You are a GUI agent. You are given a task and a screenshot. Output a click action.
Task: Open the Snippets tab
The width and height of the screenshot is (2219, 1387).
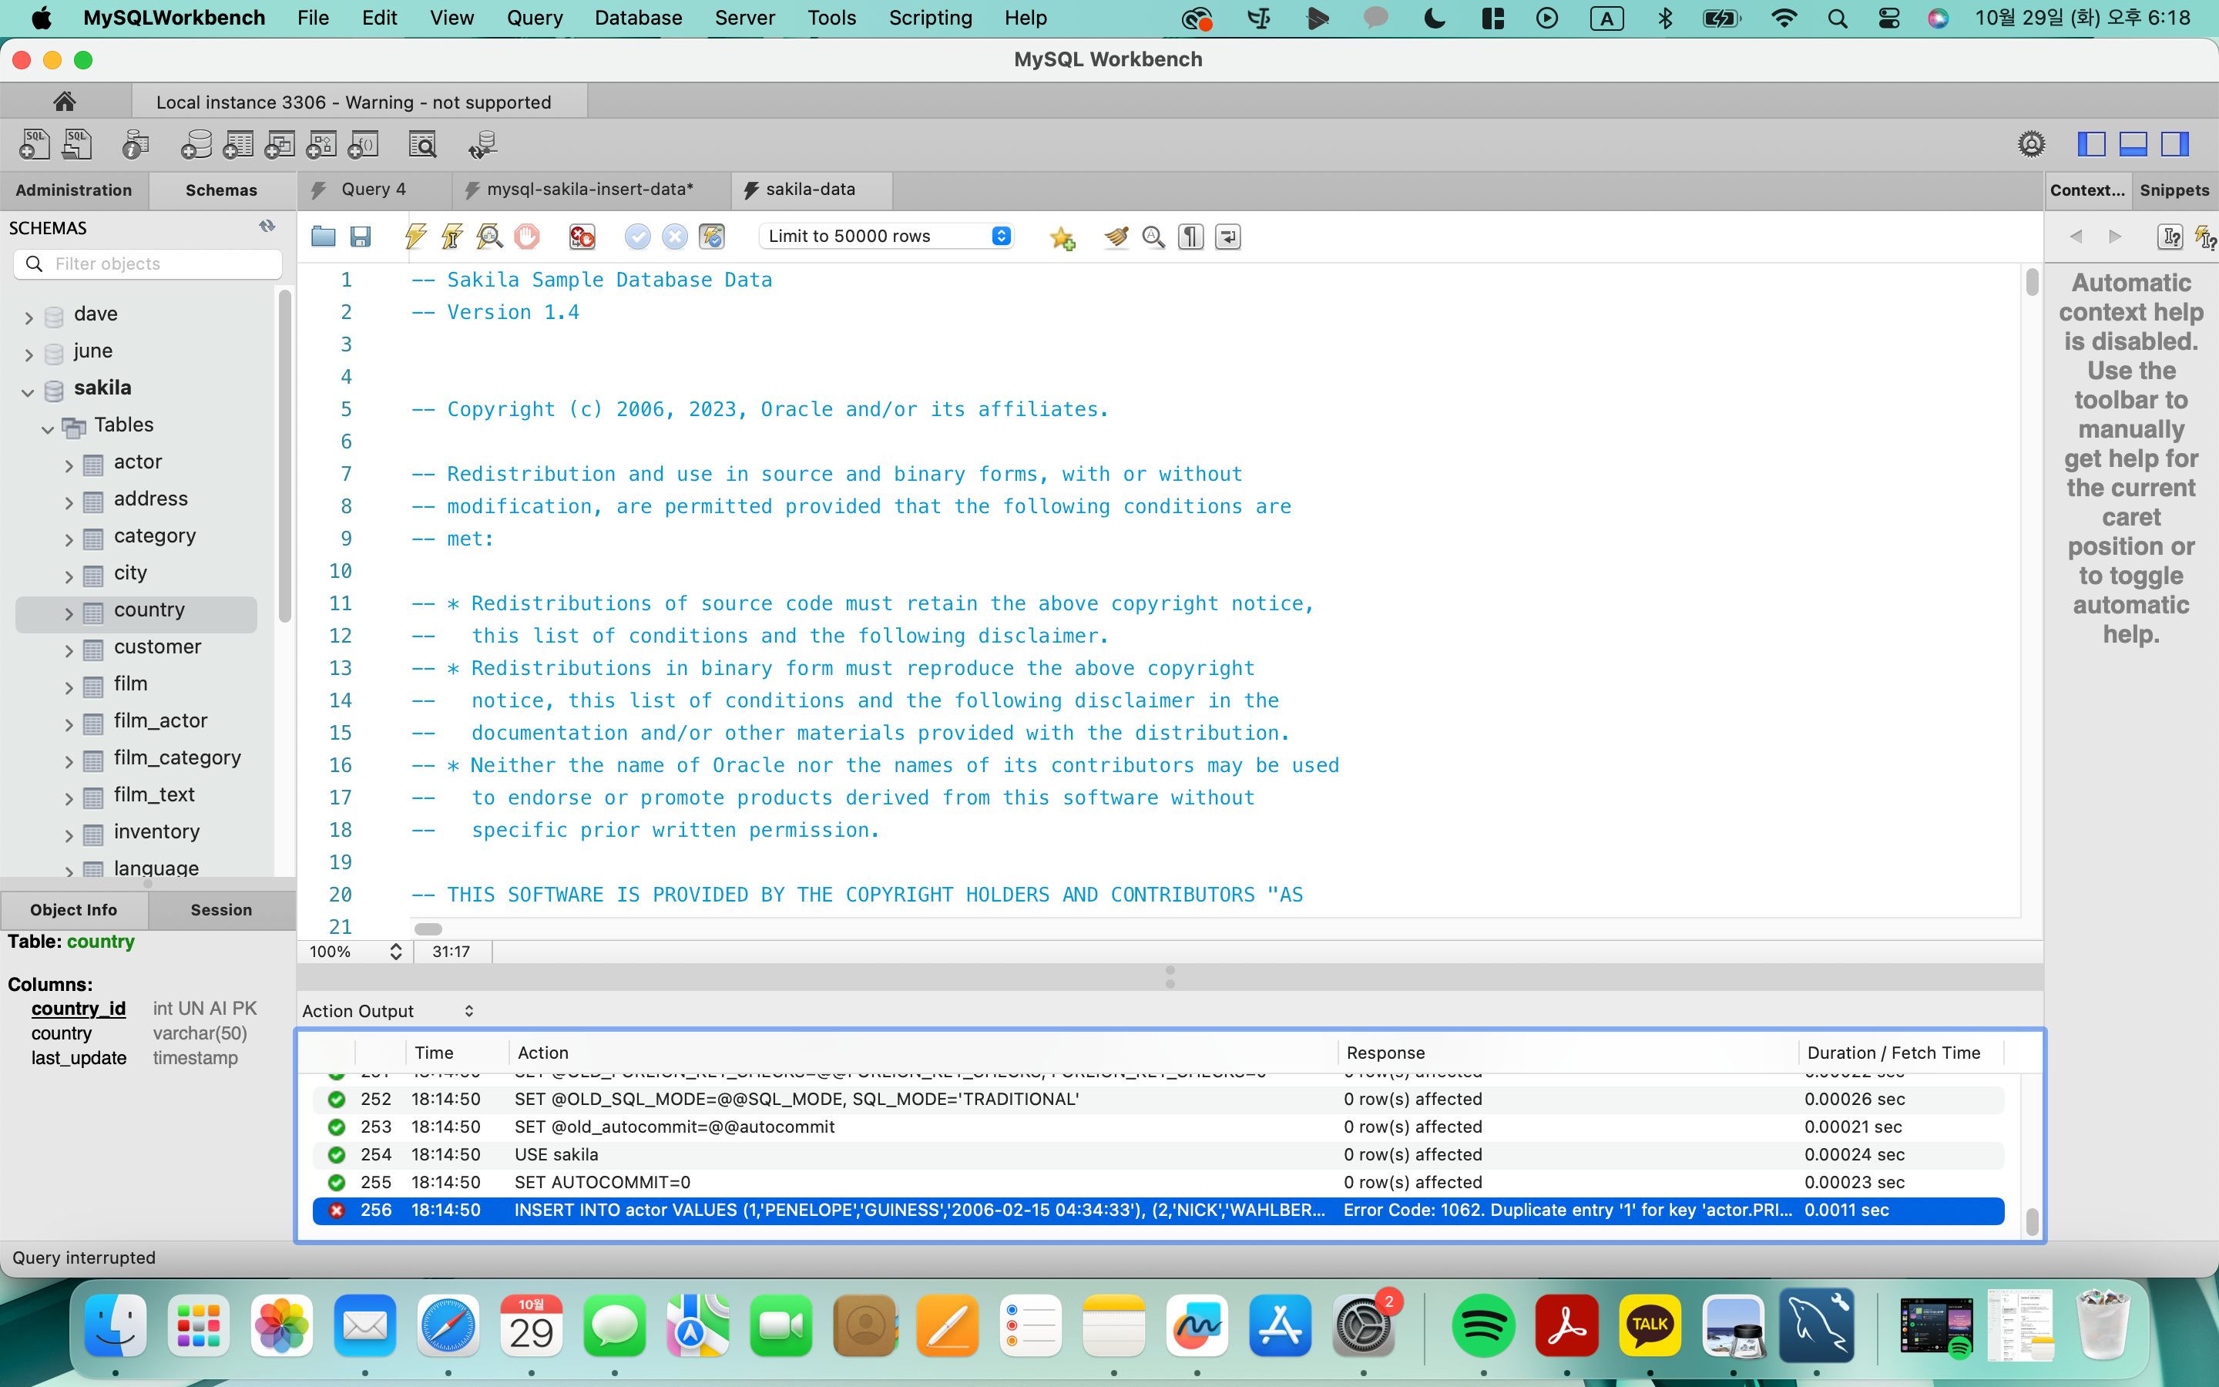2174,190
